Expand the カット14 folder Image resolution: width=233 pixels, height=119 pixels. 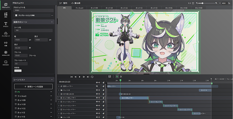[59, 90]
